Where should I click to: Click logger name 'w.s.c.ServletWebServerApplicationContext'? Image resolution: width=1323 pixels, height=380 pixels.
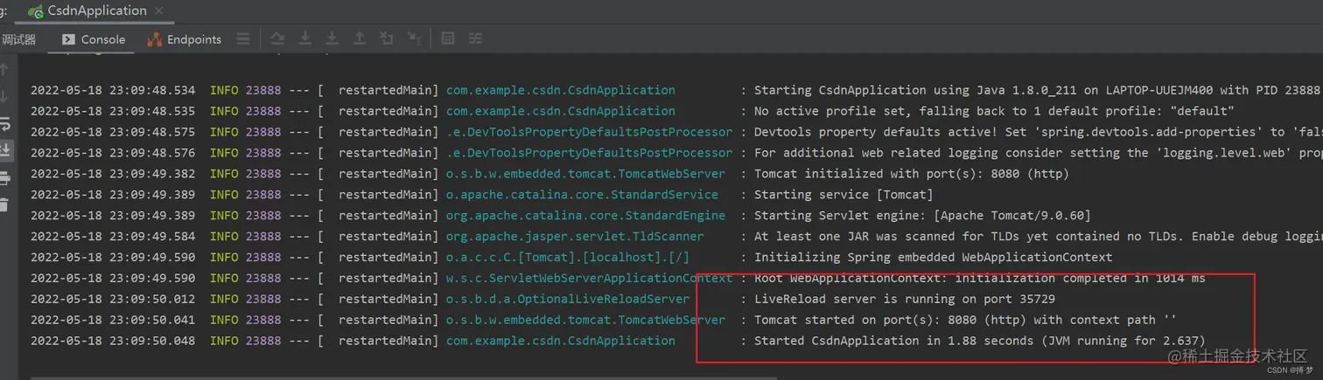[589, 278]
